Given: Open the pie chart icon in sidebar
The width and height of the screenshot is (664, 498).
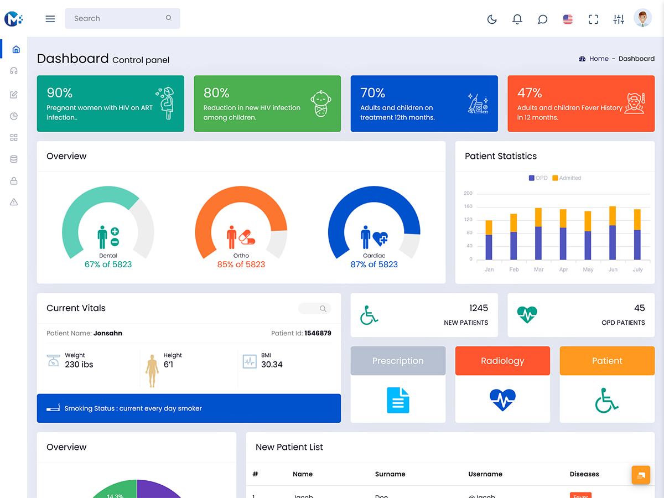Looking at the screenshot, I should (14, 116).
